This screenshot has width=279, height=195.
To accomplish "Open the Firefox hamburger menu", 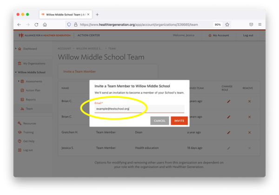I will tap(259, 24).
